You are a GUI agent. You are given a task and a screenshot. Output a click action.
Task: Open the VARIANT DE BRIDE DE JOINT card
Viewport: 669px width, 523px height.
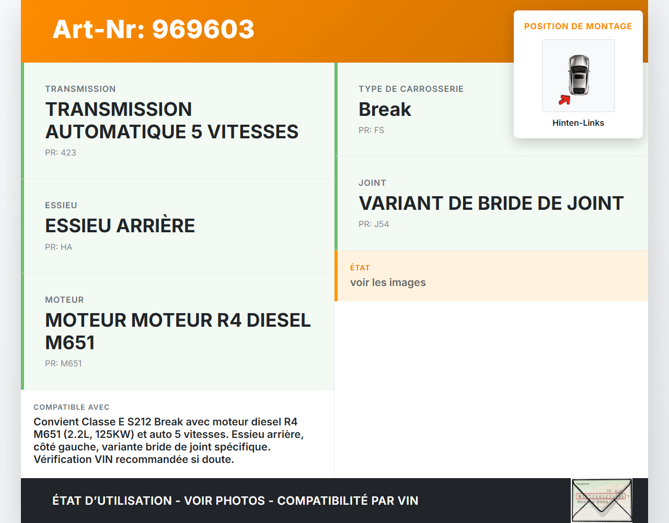pyautogui.click(x=491, y=203)
